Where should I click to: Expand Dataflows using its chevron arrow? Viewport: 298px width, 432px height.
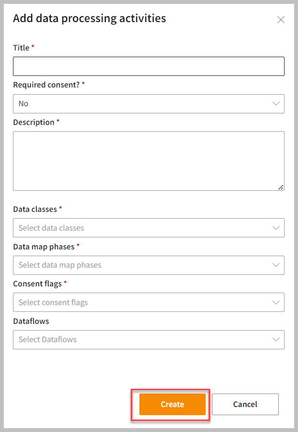[276, 339]
